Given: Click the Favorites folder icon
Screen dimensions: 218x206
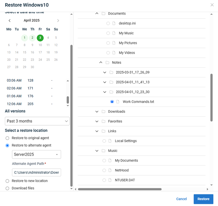Looking at the screenshot, I should (x=103, y=122).
